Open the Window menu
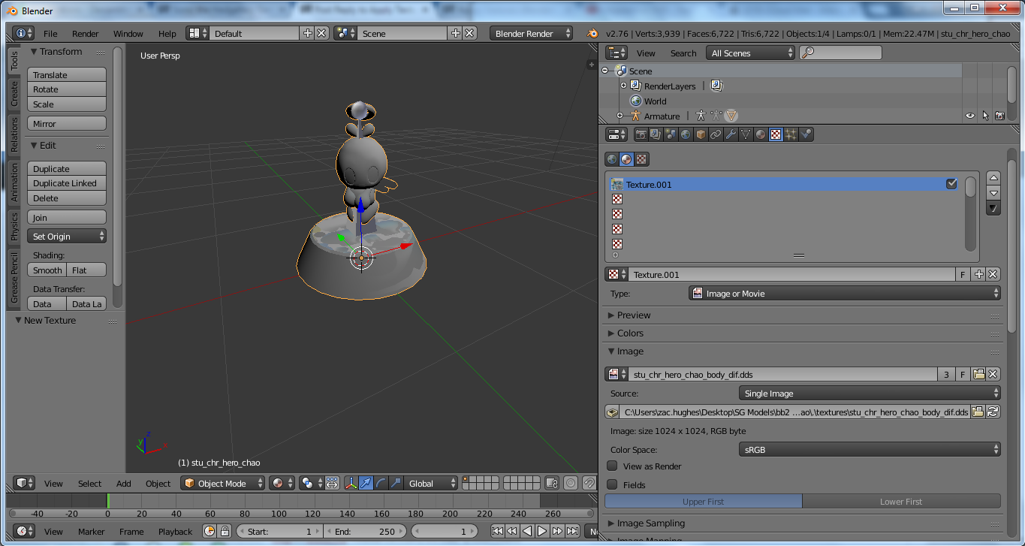Screen dimensions: 1025x546 click(128, 34)
